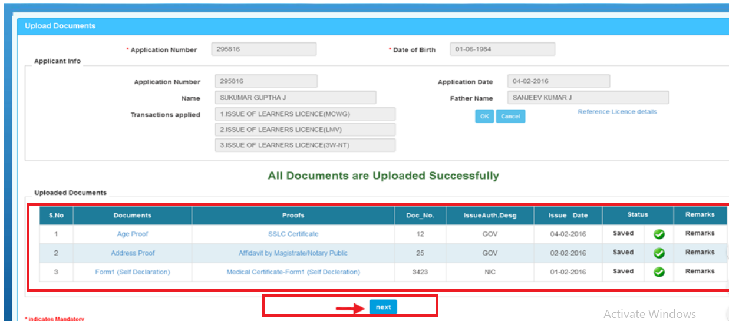This screenshot has width=729, height=321.
Task: Click ISSUE OF LEARNERS LICENCE(MCWG) field
Action: [x=305, y=114]
